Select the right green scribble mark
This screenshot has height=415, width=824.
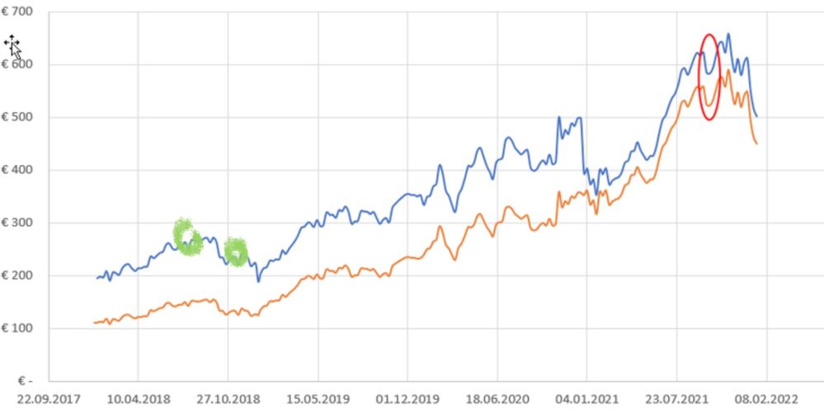click(x=236, y=252)
